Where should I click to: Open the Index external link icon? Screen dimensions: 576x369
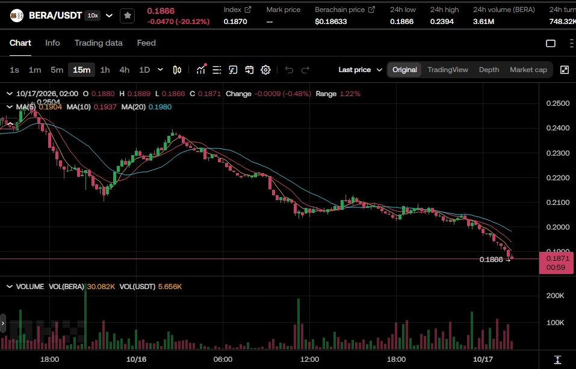[x=248, y=10]
